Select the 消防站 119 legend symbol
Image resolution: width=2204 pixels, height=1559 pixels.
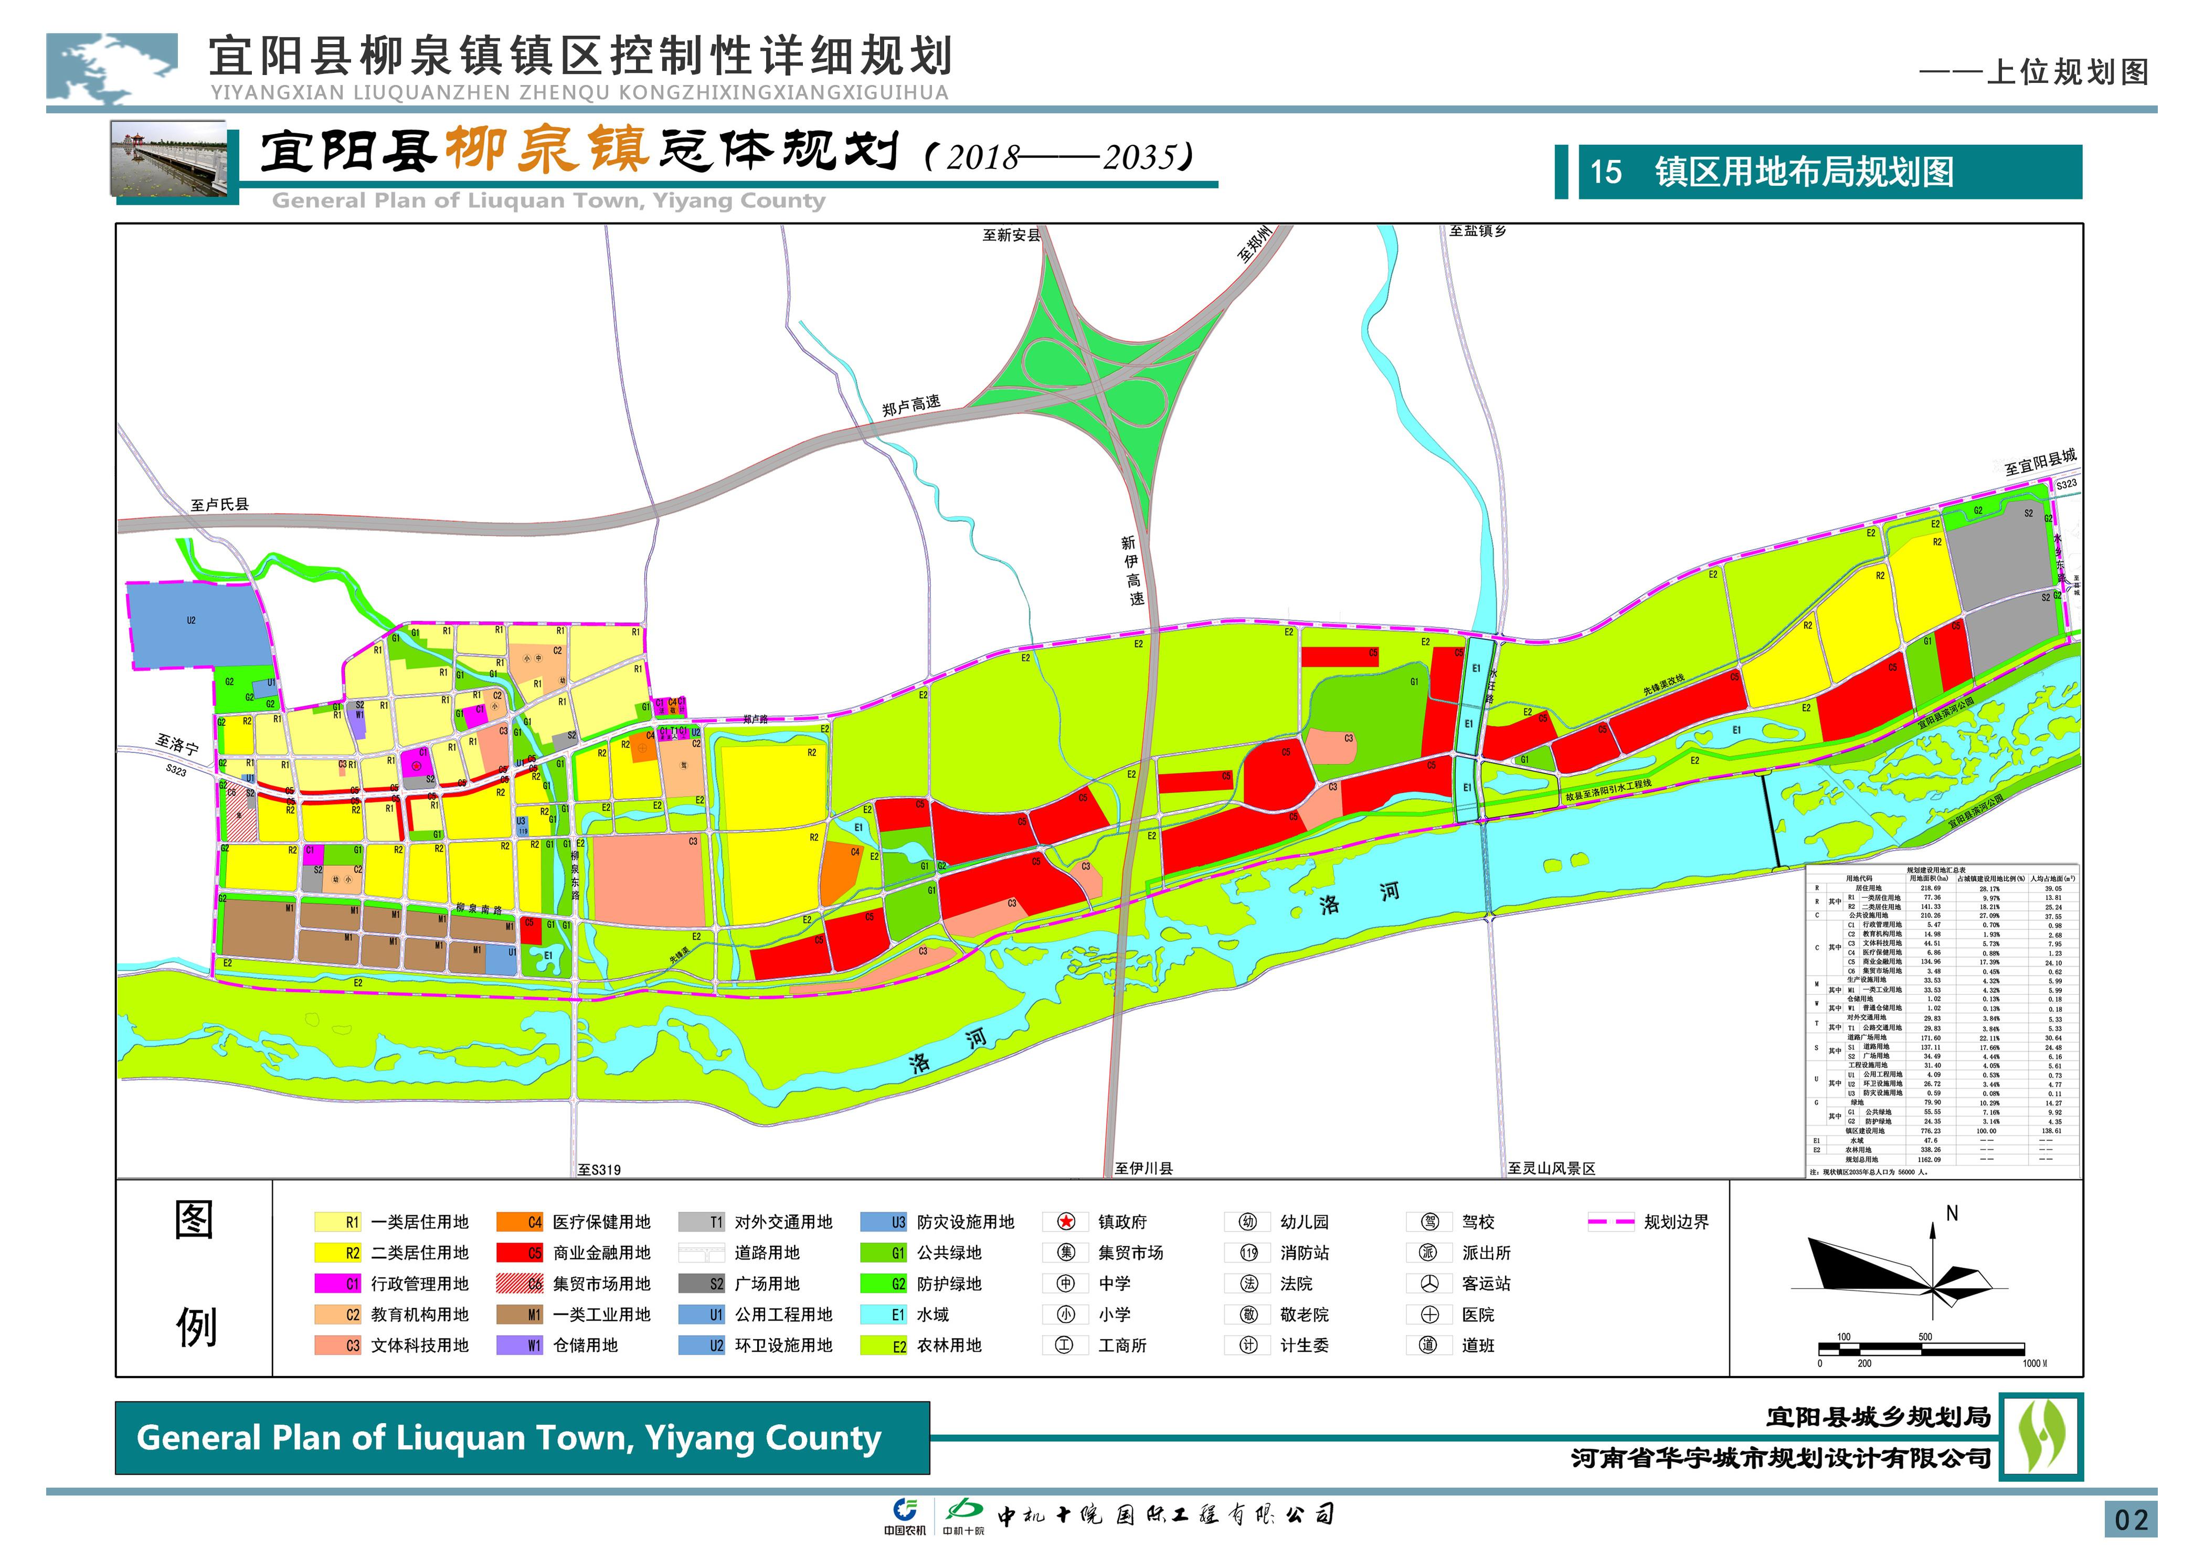coord(1248,1253)
